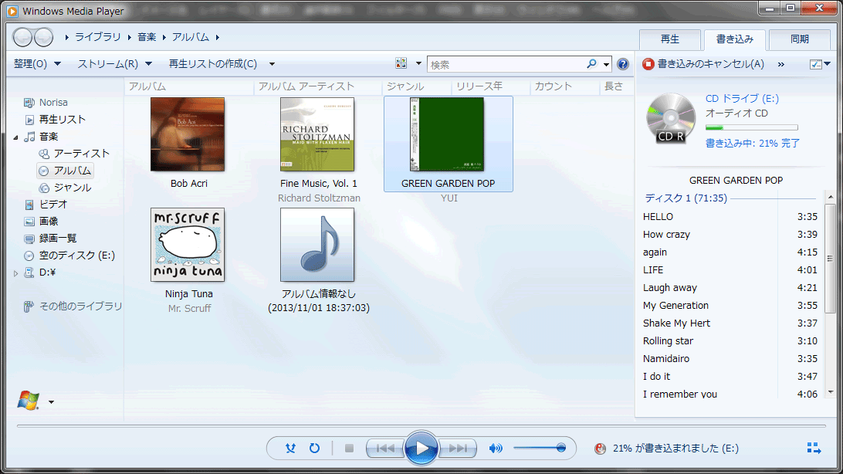Switch to Now Playing mode icon
This screenshot has height=474, width=843.
coord(814,449)
